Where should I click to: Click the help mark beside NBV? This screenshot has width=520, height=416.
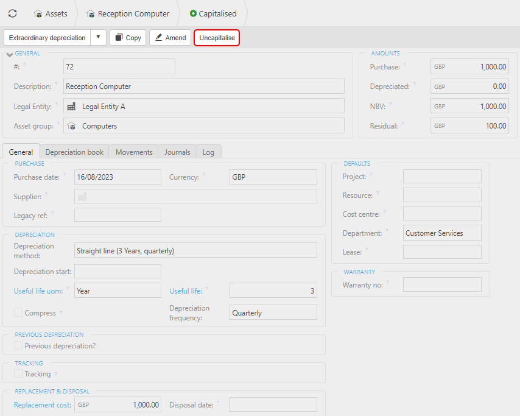tap(390, 104)
